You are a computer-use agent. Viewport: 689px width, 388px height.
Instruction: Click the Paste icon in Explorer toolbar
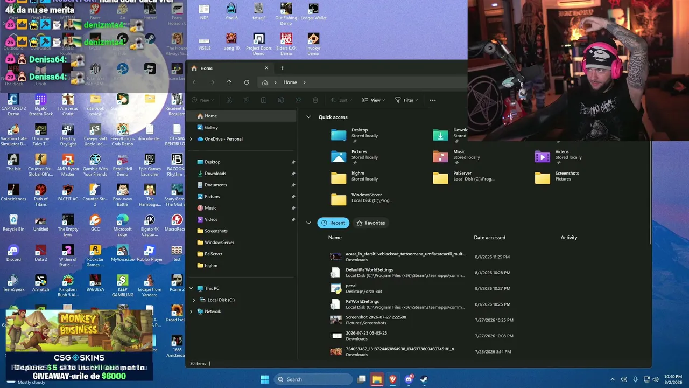pyautogui.click(x=264, y=100)
